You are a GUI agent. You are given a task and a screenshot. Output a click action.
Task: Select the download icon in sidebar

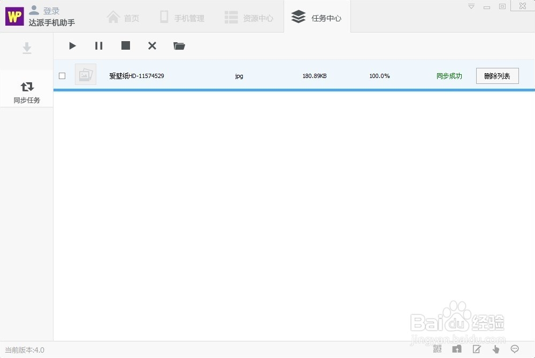click(x=27, y=48)
